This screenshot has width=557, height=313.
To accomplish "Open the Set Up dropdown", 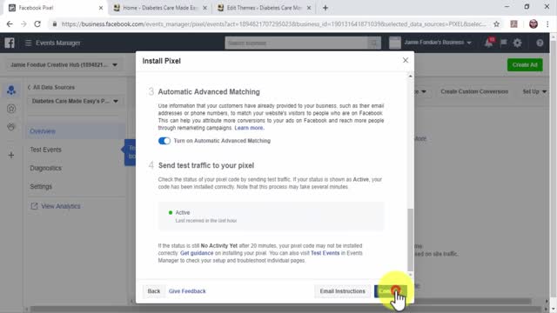I will coord(534,91).
